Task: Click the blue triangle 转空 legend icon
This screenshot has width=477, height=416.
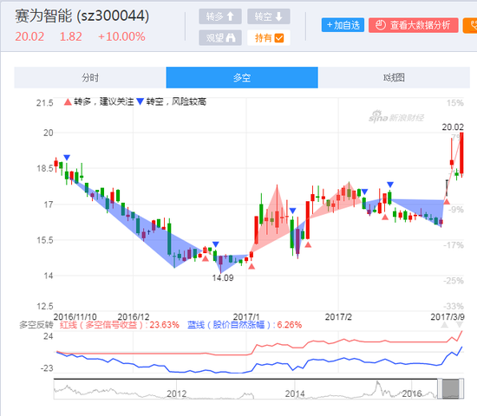Action: point(140,101)
